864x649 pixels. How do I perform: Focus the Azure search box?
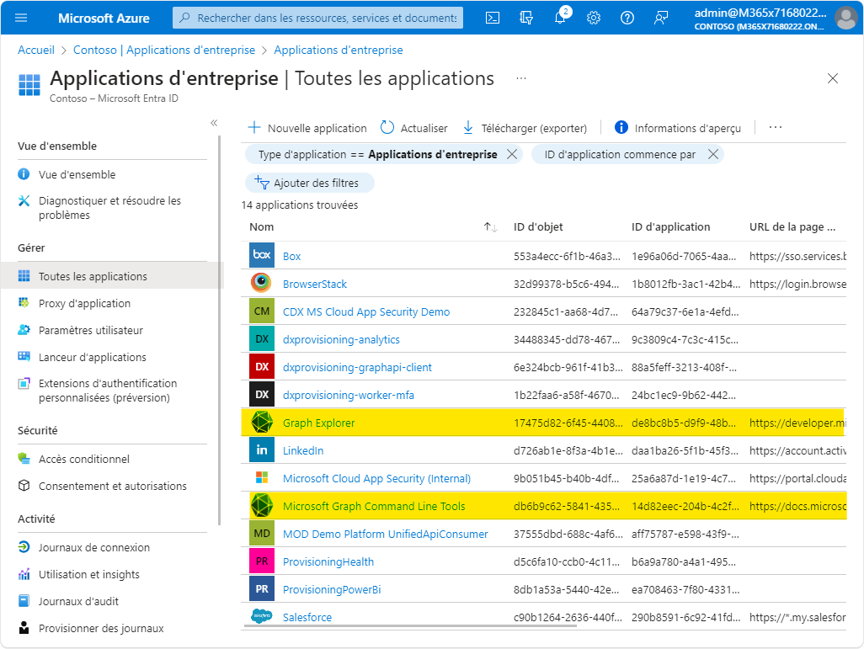click(x=318, y=18)
